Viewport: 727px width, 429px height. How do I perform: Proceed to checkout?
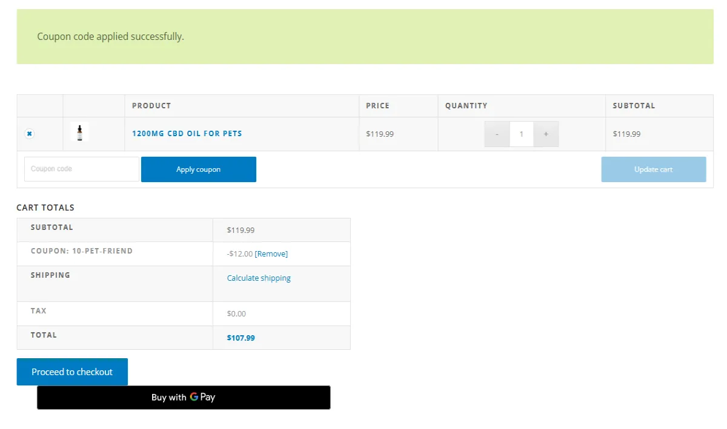point(72,372)
